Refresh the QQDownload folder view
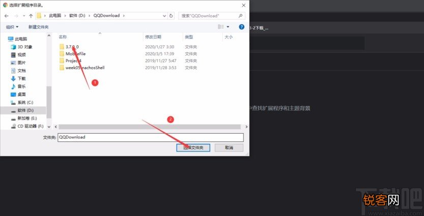 coord(171,16)
